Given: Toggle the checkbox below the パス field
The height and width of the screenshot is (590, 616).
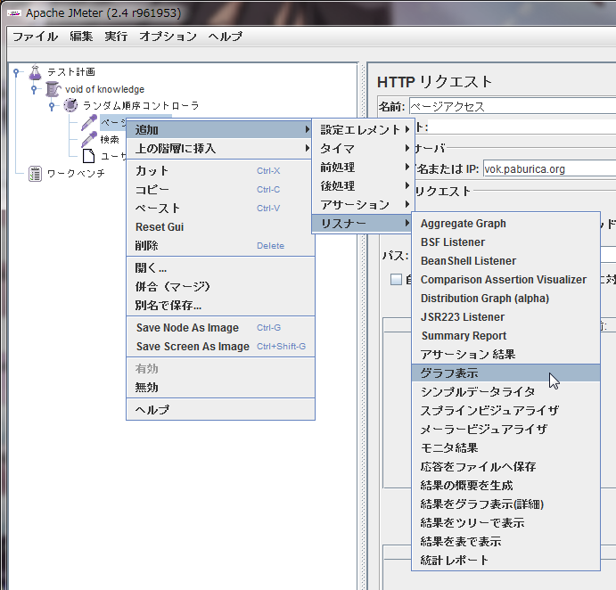Looking at the screenshot, I should (x=396, y=279).
